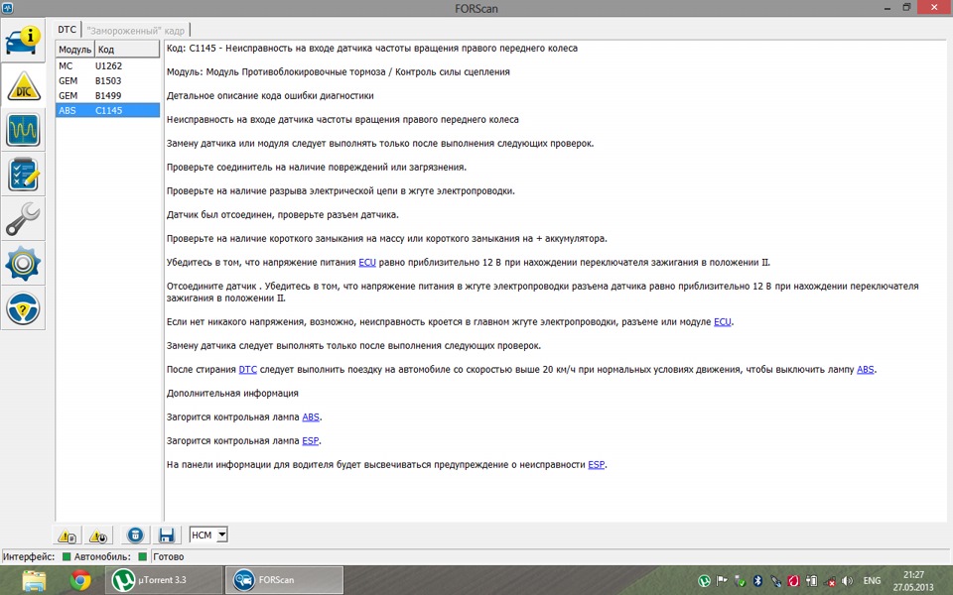Click 'Проверьте соединитель на наличие повреждений' line
Image resolution: width=953 pixels, height=595 pixels.
[317, 167]
